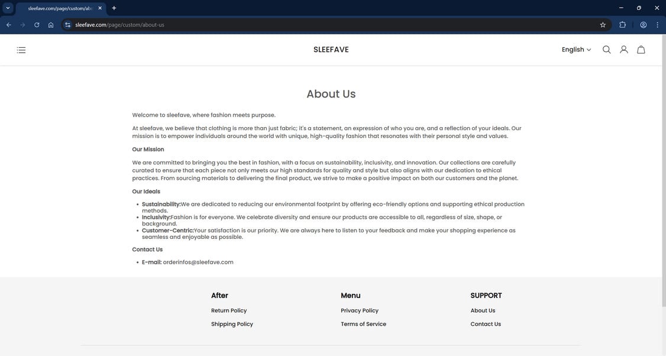The height and width of the screenshot is (356, 666).
Task: Close the sleefave.com tab
Action: click(x=100, y=8)
